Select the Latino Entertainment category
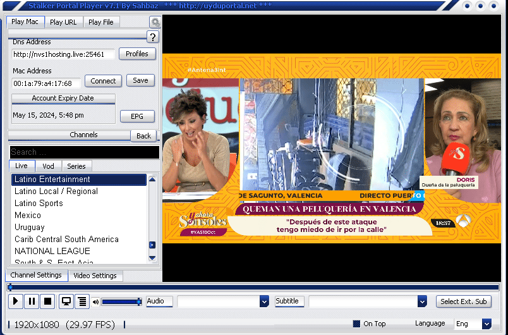 (x=79, y=180)
